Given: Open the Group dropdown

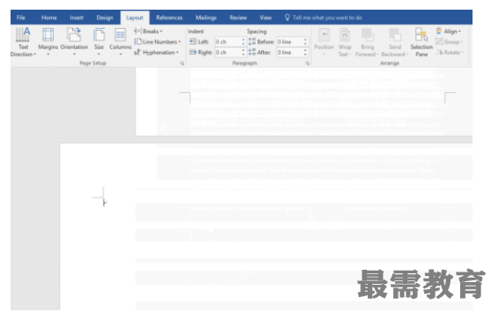Looking at the screenshot, I should click(449, 41).
